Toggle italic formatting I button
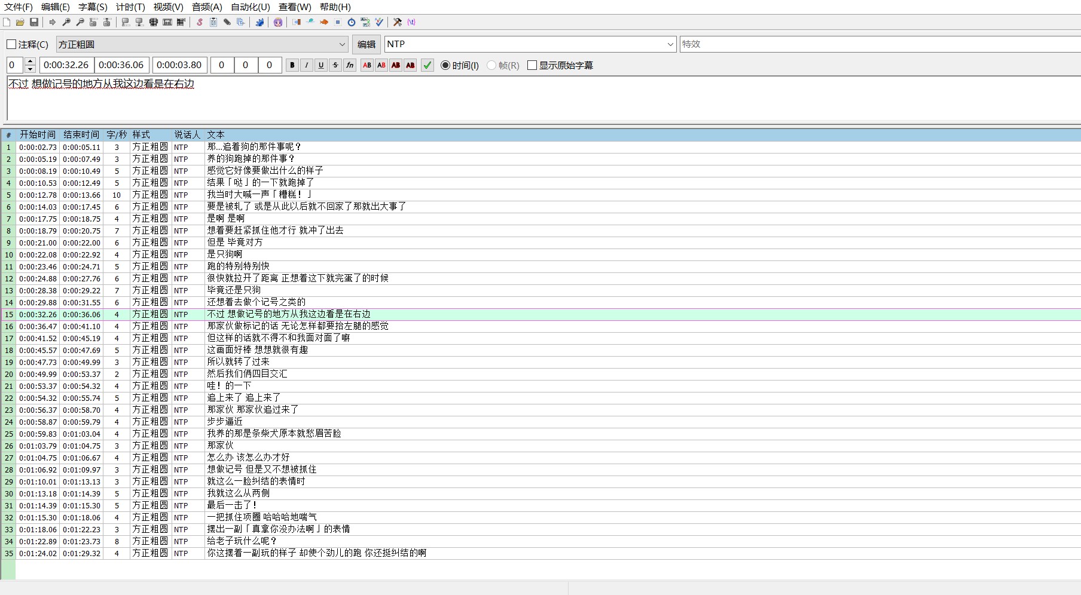The image size is (1081, 595). (x=307, y=65)
